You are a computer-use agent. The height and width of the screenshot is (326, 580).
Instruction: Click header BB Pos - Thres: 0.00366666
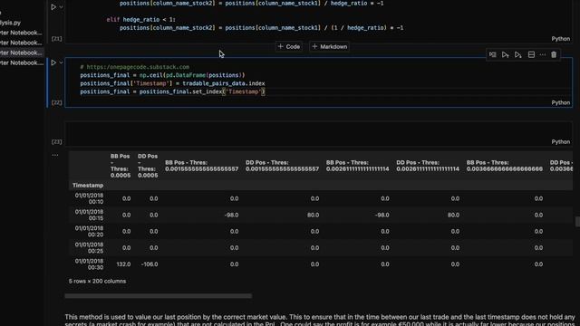505,166
